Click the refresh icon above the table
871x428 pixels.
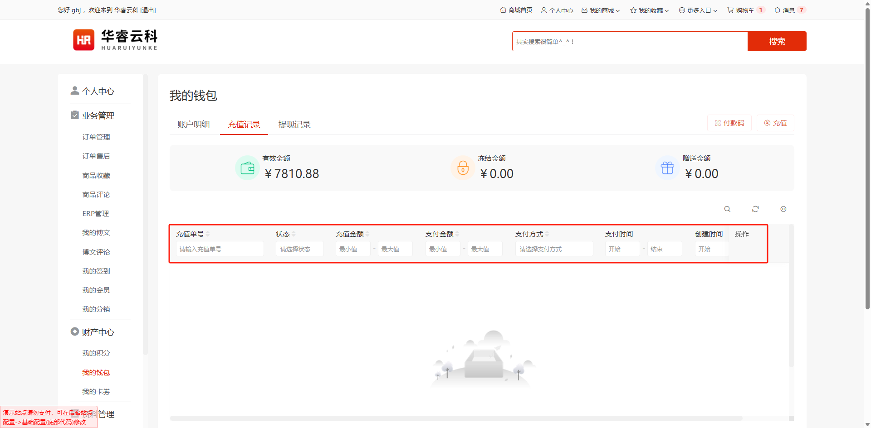(755, 209)
